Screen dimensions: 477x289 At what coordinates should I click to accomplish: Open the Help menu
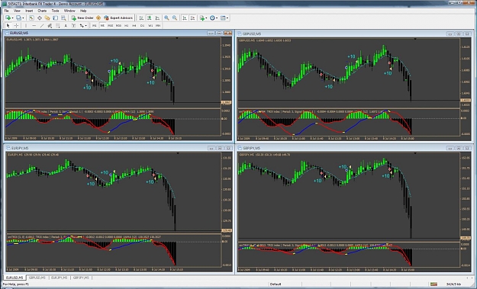pyautogui.click(x=83, y=11)
